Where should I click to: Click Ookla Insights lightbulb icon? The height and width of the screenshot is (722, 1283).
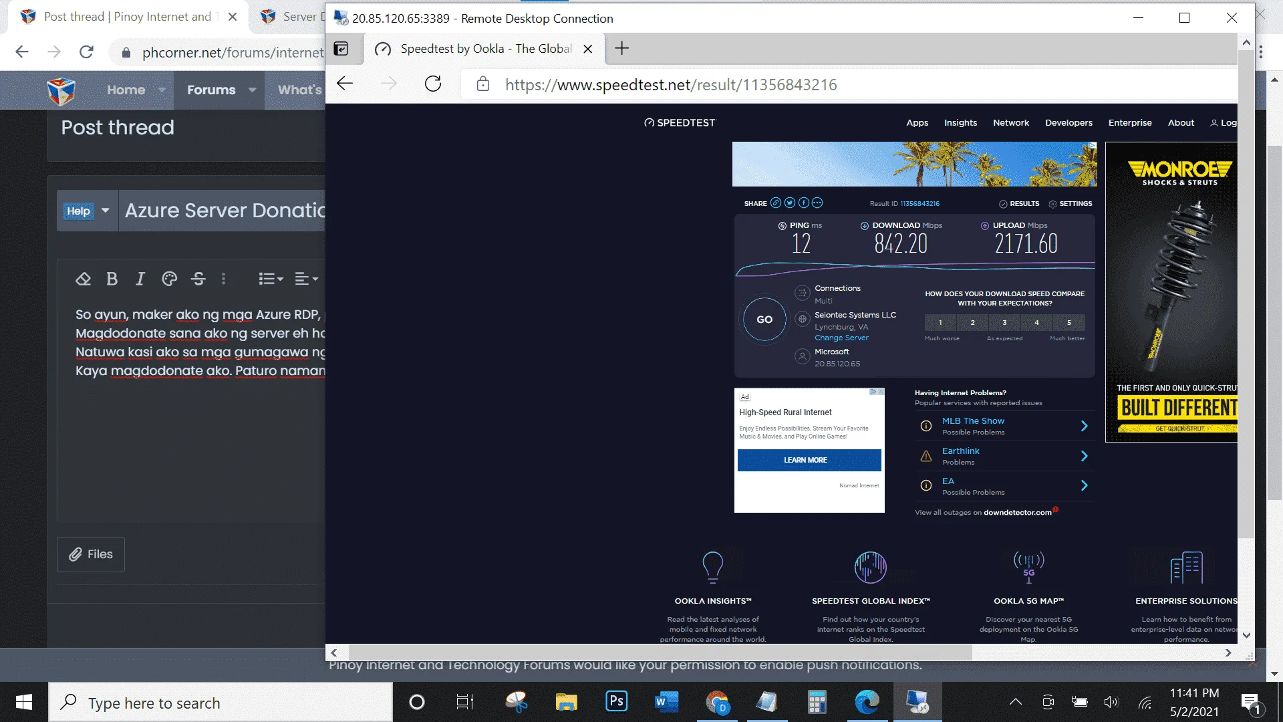[x=712, y=567]
